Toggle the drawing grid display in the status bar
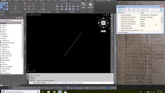 pyautogui.click(x=39, y=88)
